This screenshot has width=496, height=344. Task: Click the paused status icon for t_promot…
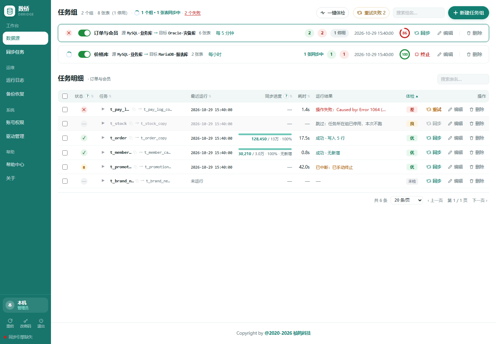84,167
